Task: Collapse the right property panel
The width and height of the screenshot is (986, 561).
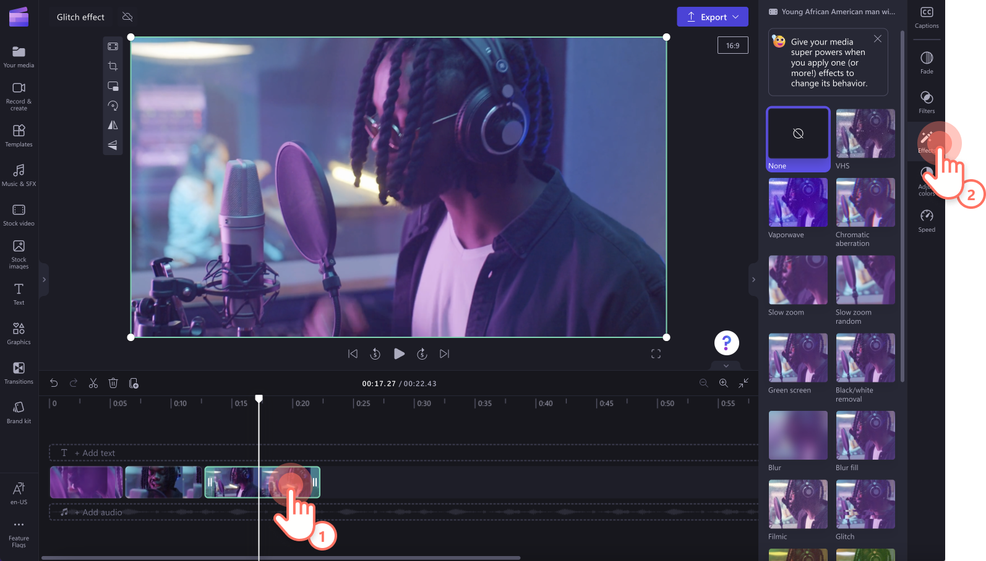Action: 753,279
